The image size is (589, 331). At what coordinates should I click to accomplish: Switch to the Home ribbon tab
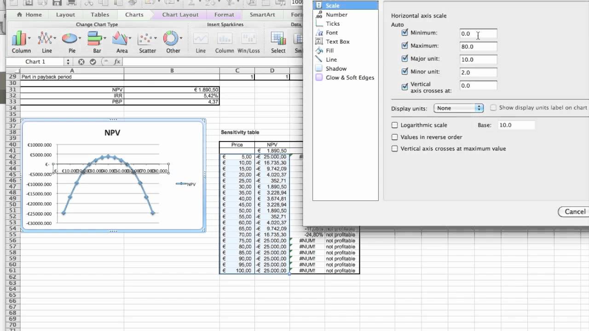[29, 15]
